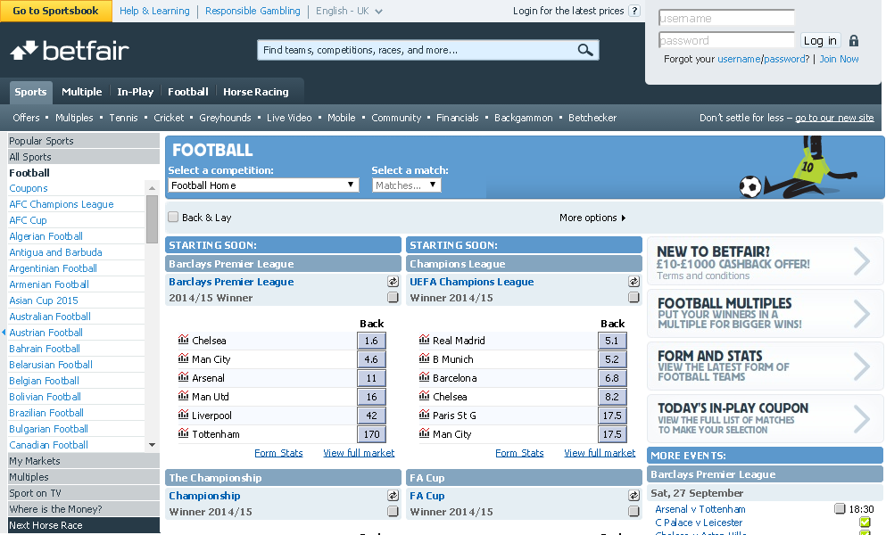Click the sports list scrollbar thumb
This screenshot has width=886, height=535.
point(152,219)
